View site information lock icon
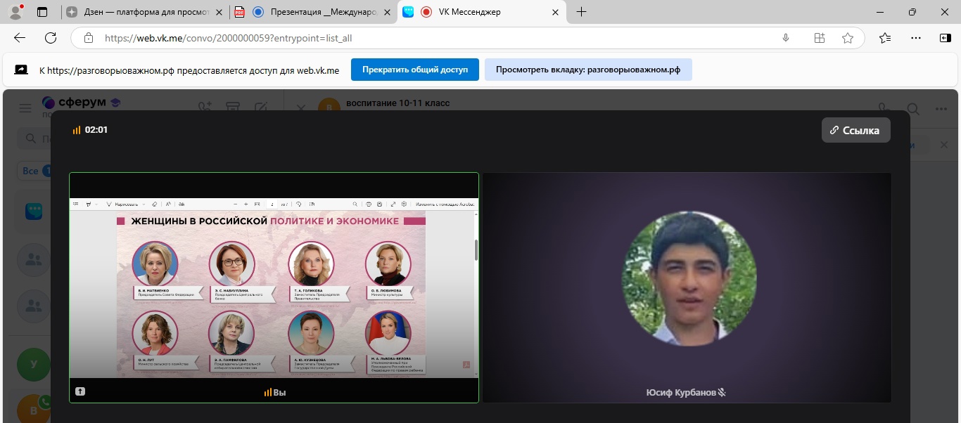Image resolution: width=961 pixels, height=423 pixels. tap(88, 38)
